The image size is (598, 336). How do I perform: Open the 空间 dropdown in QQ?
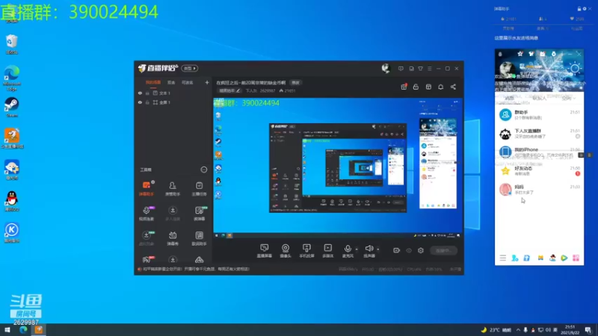(x=568, y=99)
